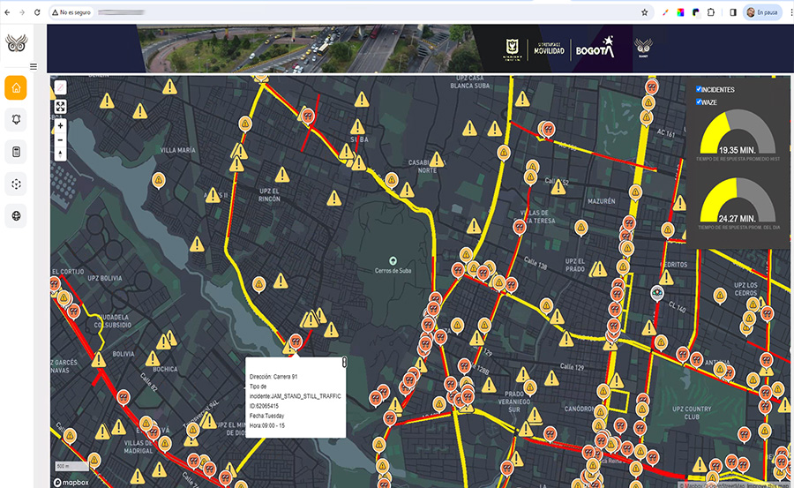Click the orange pin below Mazurén label

pos(581,228)
